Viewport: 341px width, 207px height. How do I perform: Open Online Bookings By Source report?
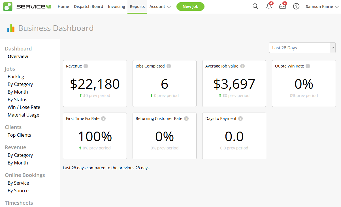[x=18, y=191]
